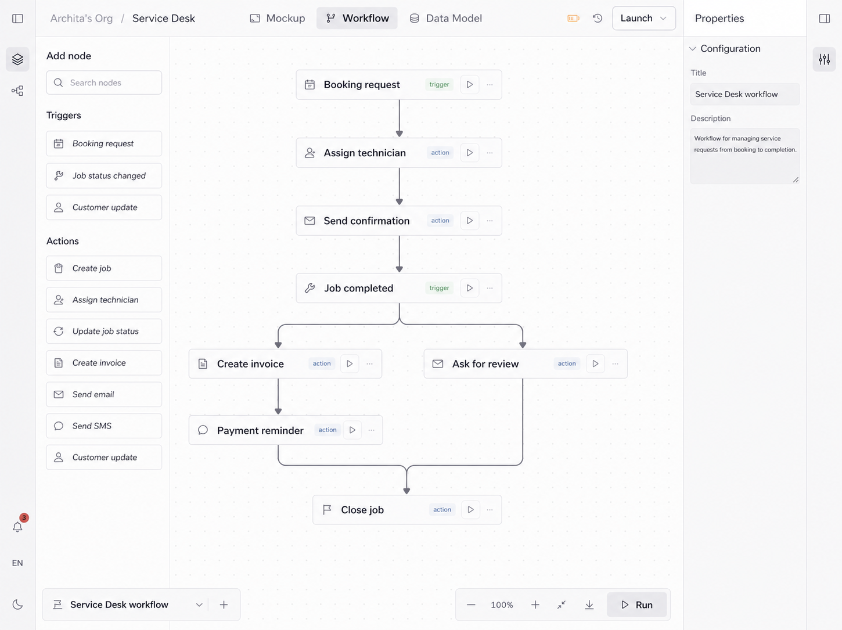Open more options on Job completed node

[490, 288]
